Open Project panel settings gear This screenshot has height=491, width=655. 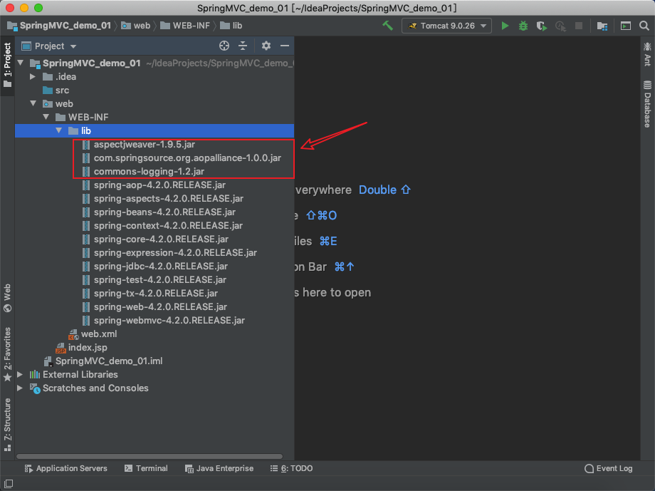(x=266, y=46)
